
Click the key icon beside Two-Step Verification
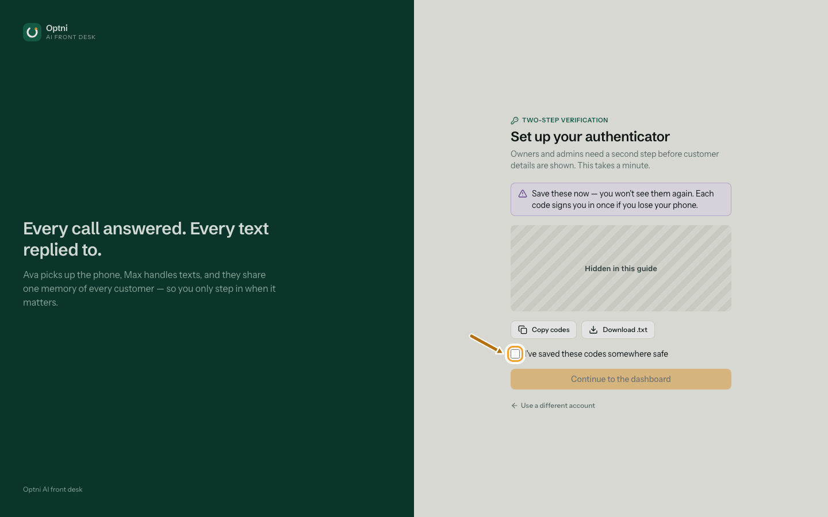[515, 121]
